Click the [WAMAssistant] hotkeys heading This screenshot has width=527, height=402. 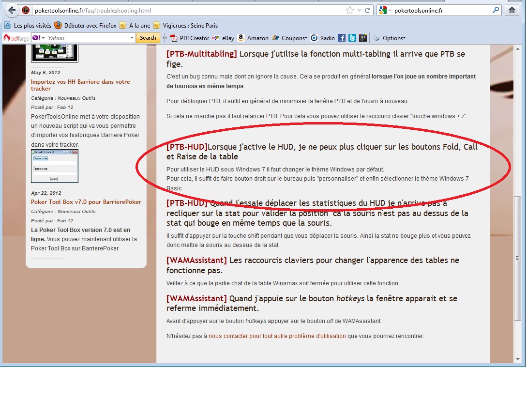click(x=312, y=303)
